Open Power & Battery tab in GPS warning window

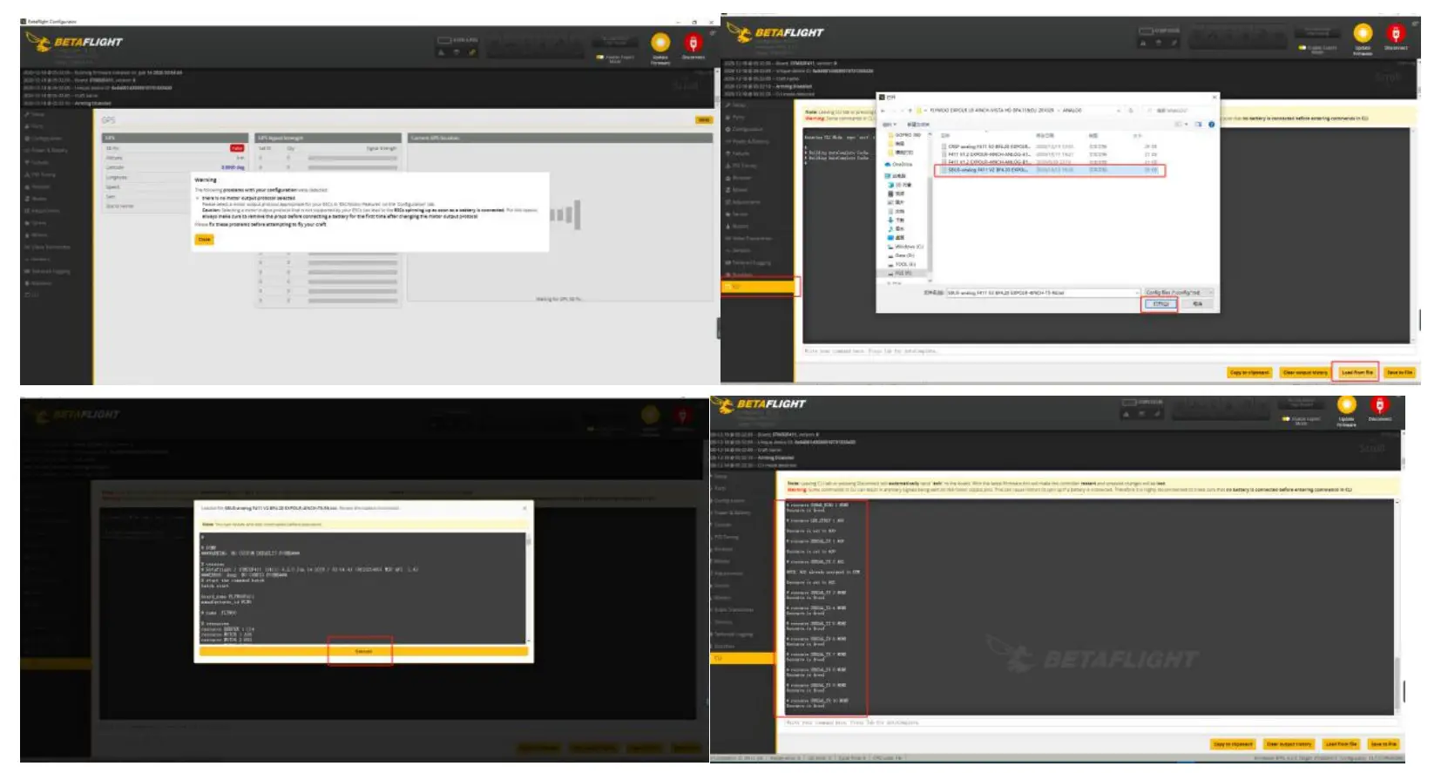[x=47, y=151]
